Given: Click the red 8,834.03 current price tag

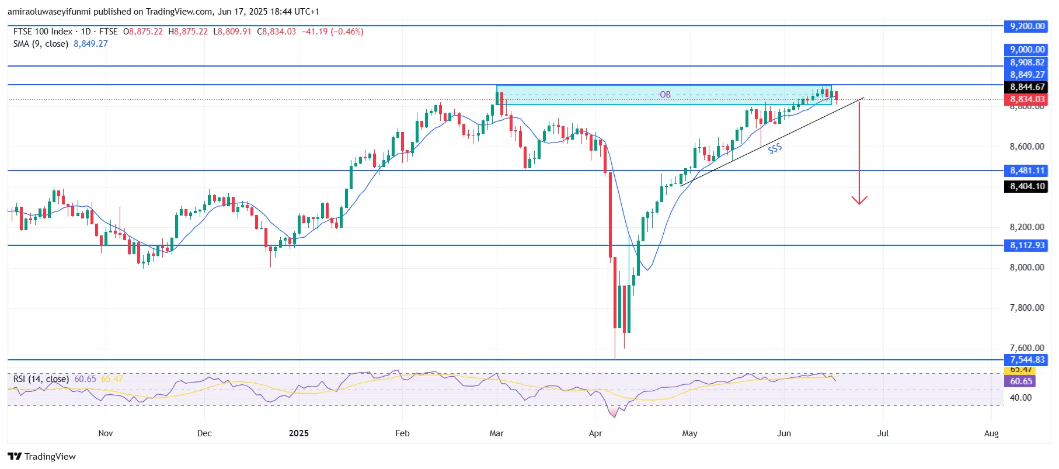Looking at the screenshot, I should coord(1027,99).
